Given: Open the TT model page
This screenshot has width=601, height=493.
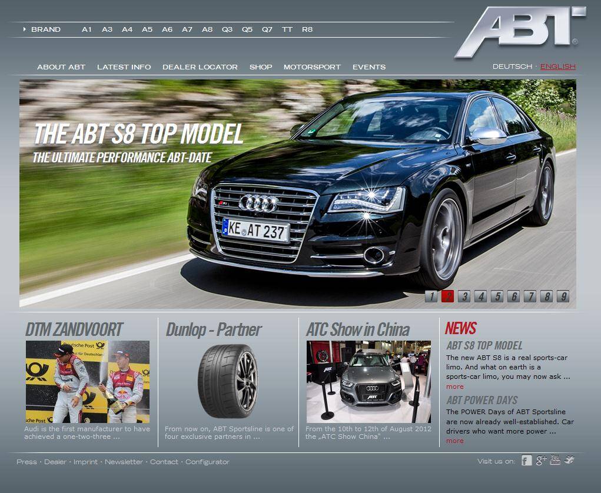Looking at the screenshot, I should (287, 29).
